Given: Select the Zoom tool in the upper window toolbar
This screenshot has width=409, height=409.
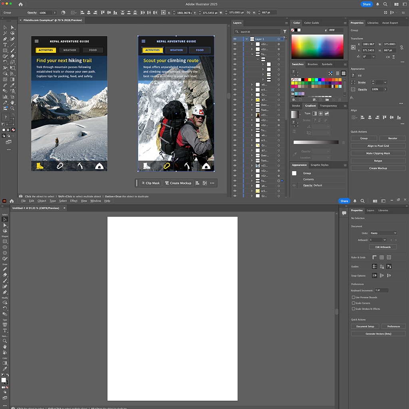Looking at the screenshot, I should pos(12,108).
